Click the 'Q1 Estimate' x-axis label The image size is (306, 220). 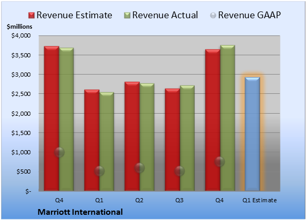pyautogui.click(x=260, y=200)
